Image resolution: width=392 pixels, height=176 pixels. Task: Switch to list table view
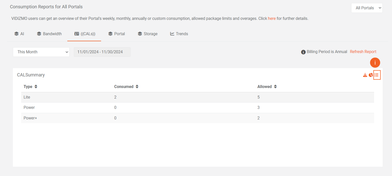tap(377, 75)
